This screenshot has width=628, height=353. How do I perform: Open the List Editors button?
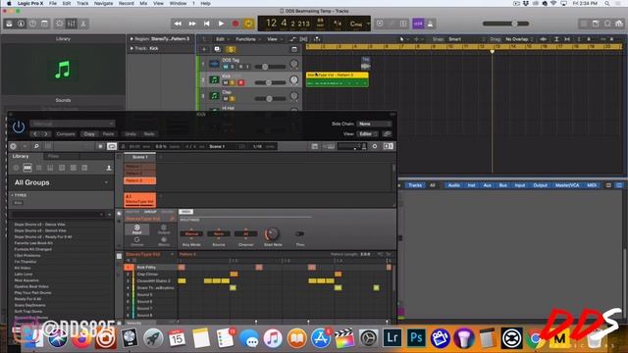click(585, 24)
